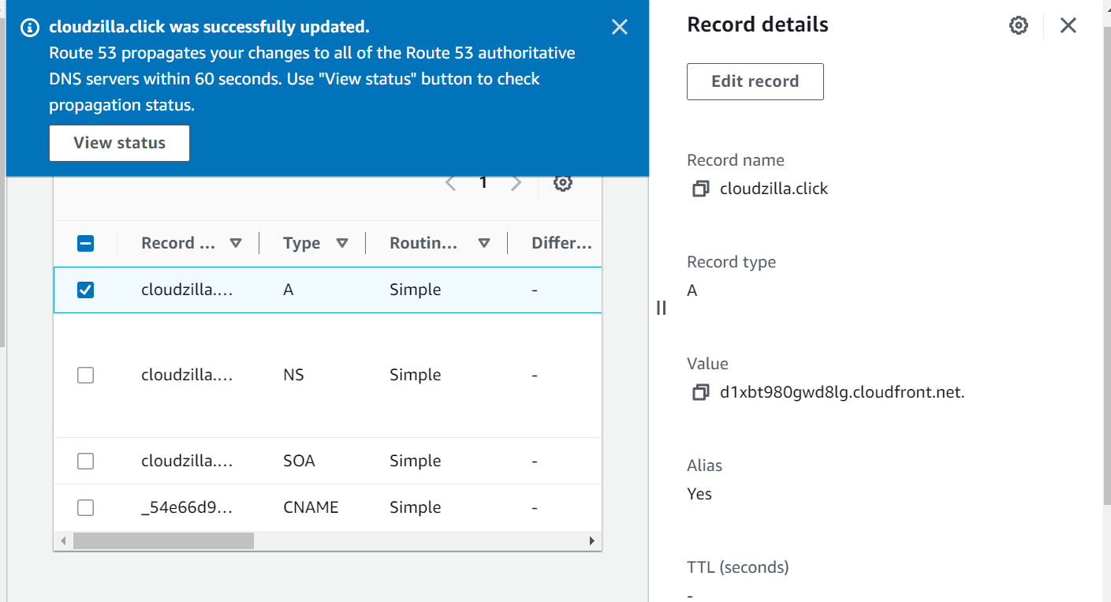Select the CNAME record checkbox
This screenshot has width=1111, height=602.
pyautogui.click(x=86, y=507)
